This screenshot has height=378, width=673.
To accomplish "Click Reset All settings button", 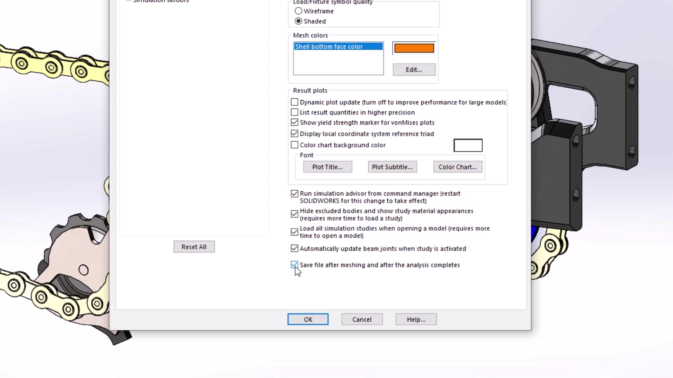I will pyautogui.click(x=194, y=246).
